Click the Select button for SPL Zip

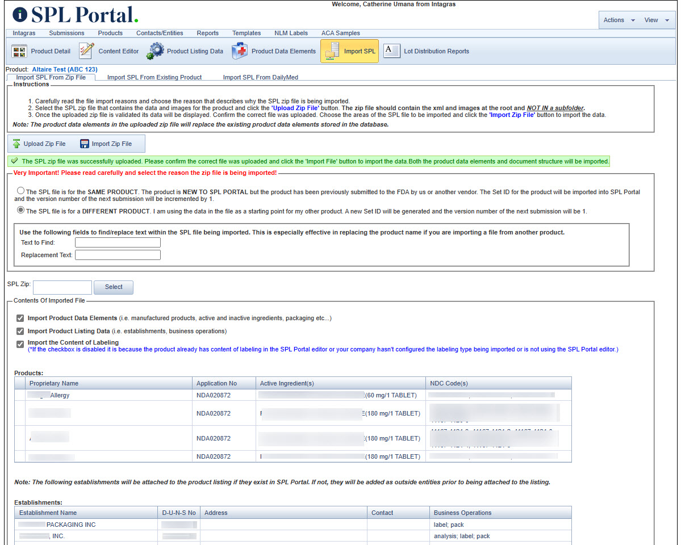coord(114,287)
